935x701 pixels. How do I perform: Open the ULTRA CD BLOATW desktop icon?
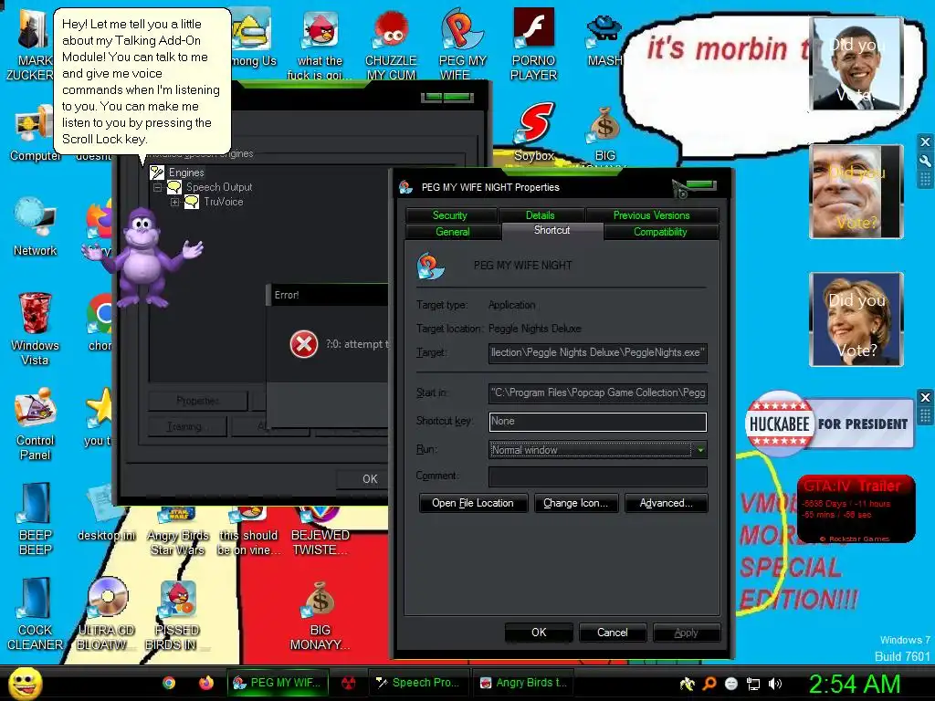(106, 614)
